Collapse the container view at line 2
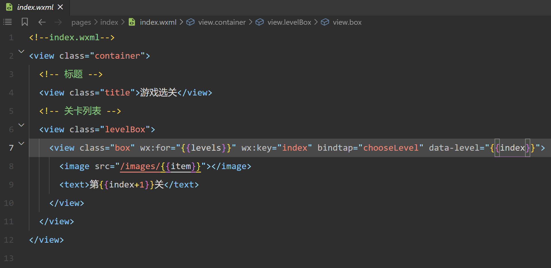The image size is (551, 268). click(x=21, y=51)
